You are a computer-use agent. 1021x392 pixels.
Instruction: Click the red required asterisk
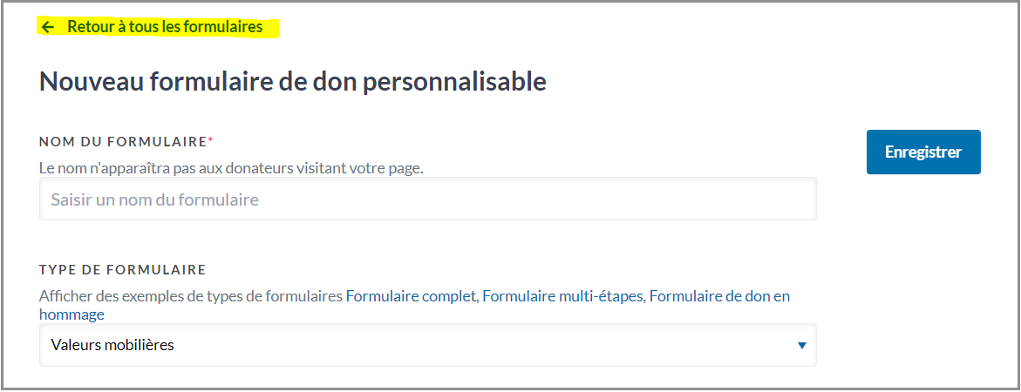click(x=211, y=140)
